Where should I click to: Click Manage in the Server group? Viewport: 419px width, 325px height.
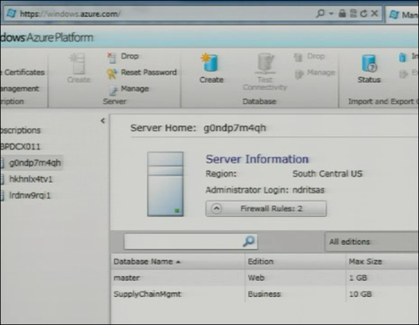point(129,89)
